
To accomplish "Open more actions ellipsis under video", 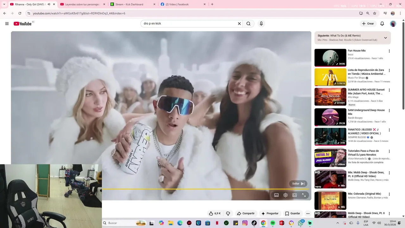I will pos(308,213).
